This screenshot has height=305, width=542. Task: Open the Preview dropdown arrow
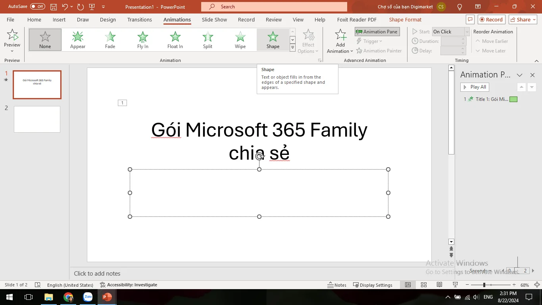[12, 51]
